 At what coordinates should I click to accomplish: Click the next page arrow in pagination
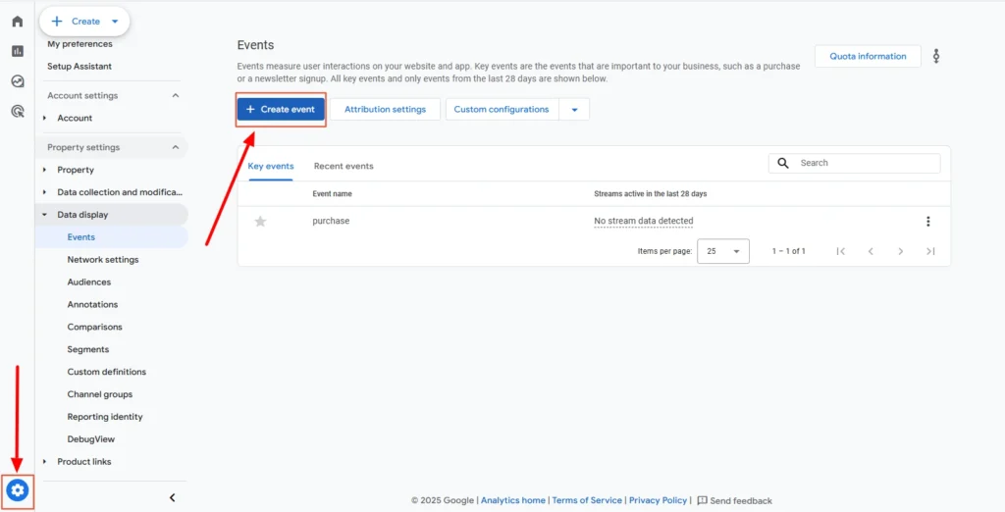click(x=900, y=251)
